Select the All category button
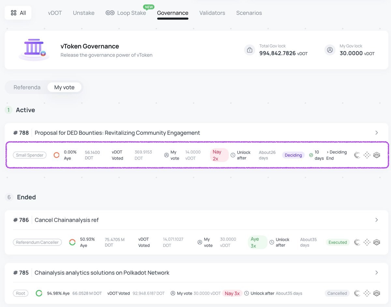 (18, 13)
